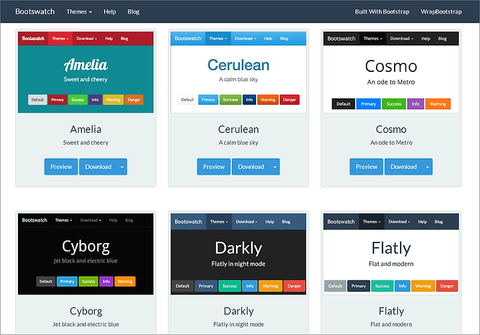This screenshot has height=335, width=480.
Task: Click the orange Warning swatch in Cyborg preview
Action: coord(125,282)
